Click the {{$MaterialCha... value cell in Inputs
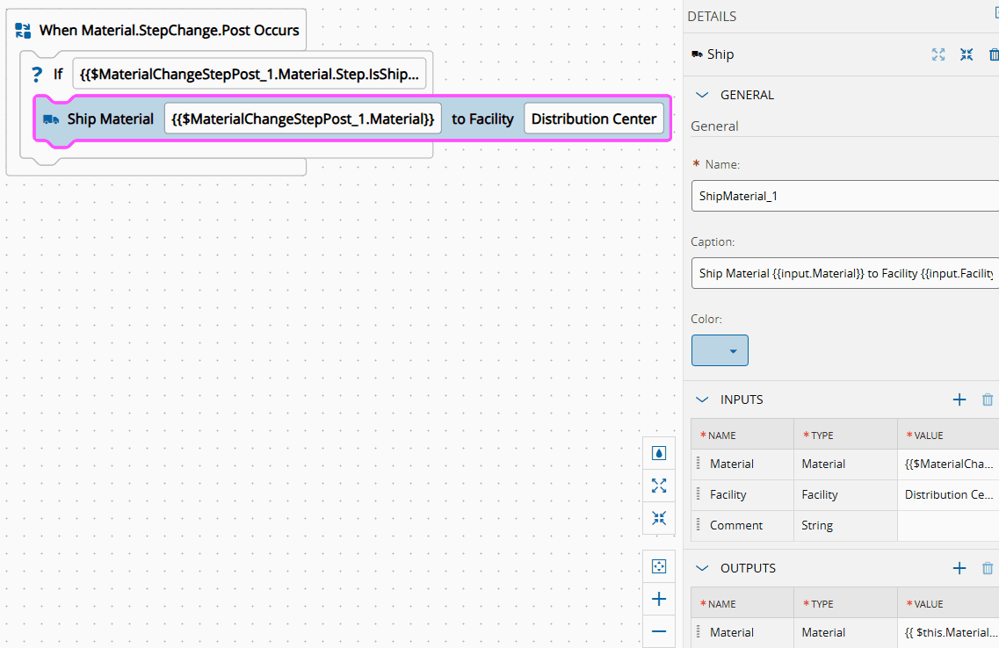Viewport: 999px width, 648px height. click(x=949, y=464)
